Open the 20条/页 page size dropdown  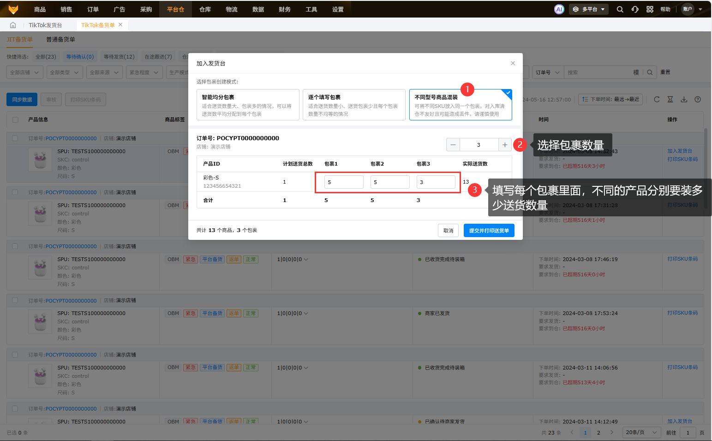click(641, 432)
